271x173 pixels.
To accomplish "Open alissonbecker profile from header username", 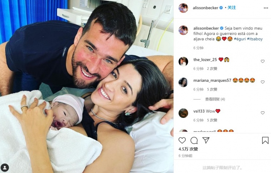I will (x=206, y=8).
